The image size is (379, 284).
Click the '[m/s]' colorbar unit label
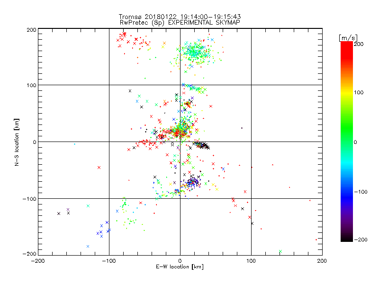click(x=348, y=38)
